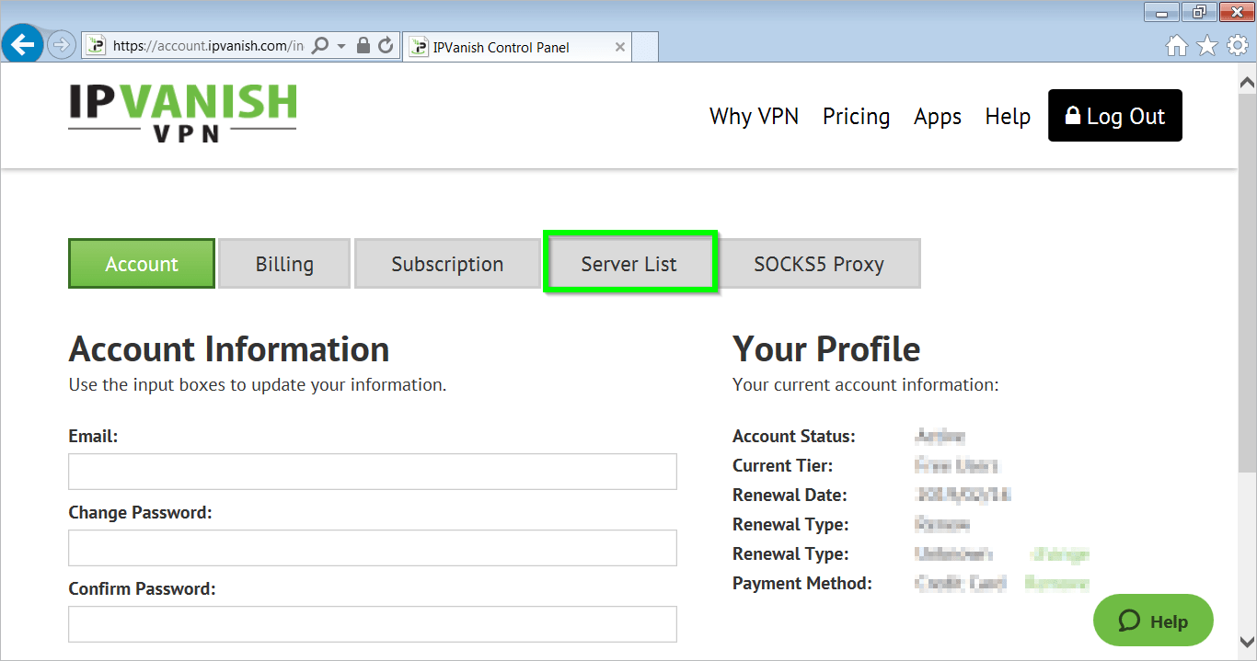Open the green Help chat button
1257x661 pixels.
1153,621
